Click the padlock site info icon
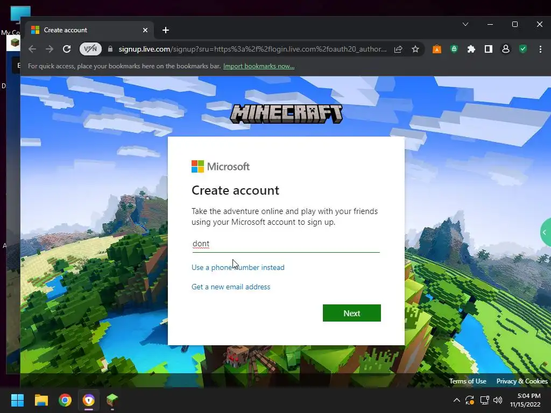This screenshot has height=413, width=551. pos(110,49)
